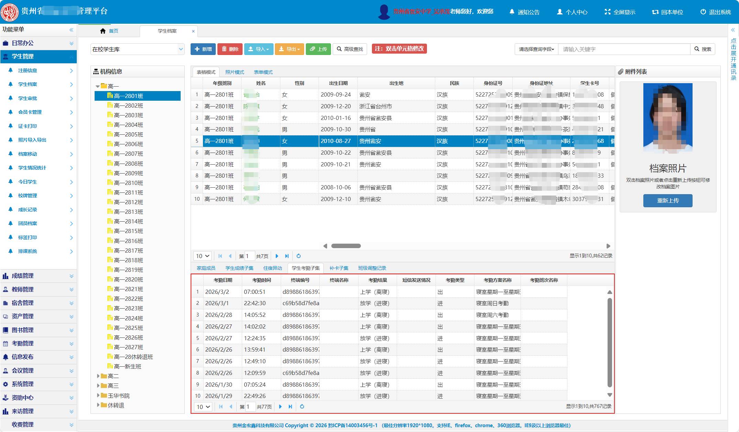The width and height of the screenshot is (739, 432).
Task: Click the 重新上传 button
Action: (667, 200)
